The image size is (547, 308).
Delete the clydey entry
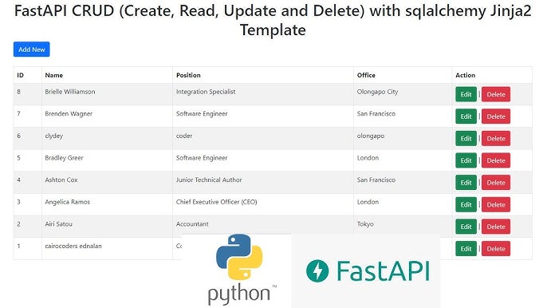[x=496, y=138]
